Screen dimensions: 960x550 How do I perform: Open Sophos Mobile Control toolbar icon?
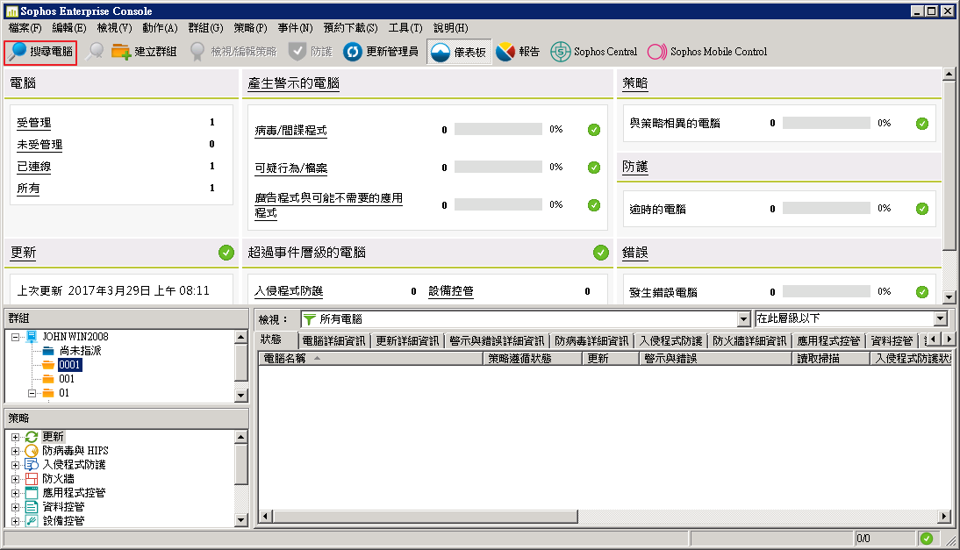(657, 52)
